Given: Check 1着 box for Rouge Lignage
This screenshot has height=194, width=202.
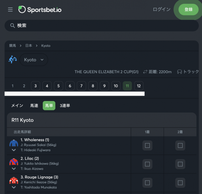Looking at the screenshot, I should click(x=147, y=183).
